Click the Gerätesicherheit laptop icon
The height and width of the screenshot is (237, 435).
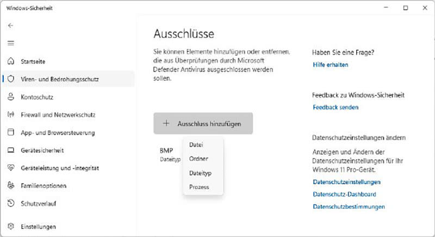click(10, 150)
